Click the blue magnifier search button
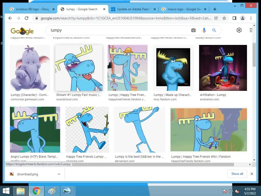This screenshot has width=261, height=196. tap(214, 30)
